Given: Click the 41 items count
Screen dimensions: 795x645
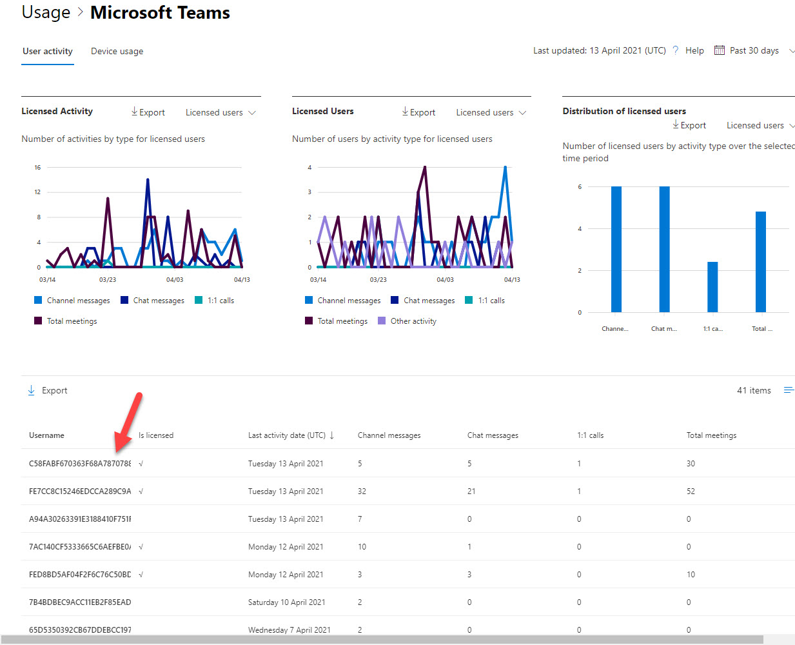Looking at the screenshot, I should pyautogui.click(x=754, y=390).
